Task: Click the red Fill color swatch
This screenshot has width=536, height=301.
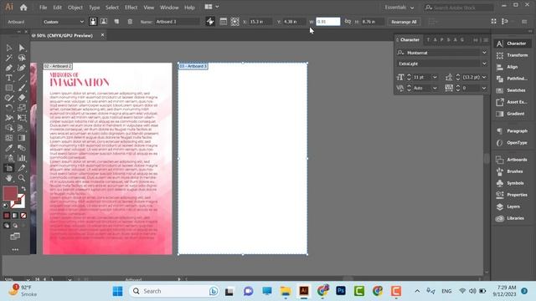Action: coord(10,193)
